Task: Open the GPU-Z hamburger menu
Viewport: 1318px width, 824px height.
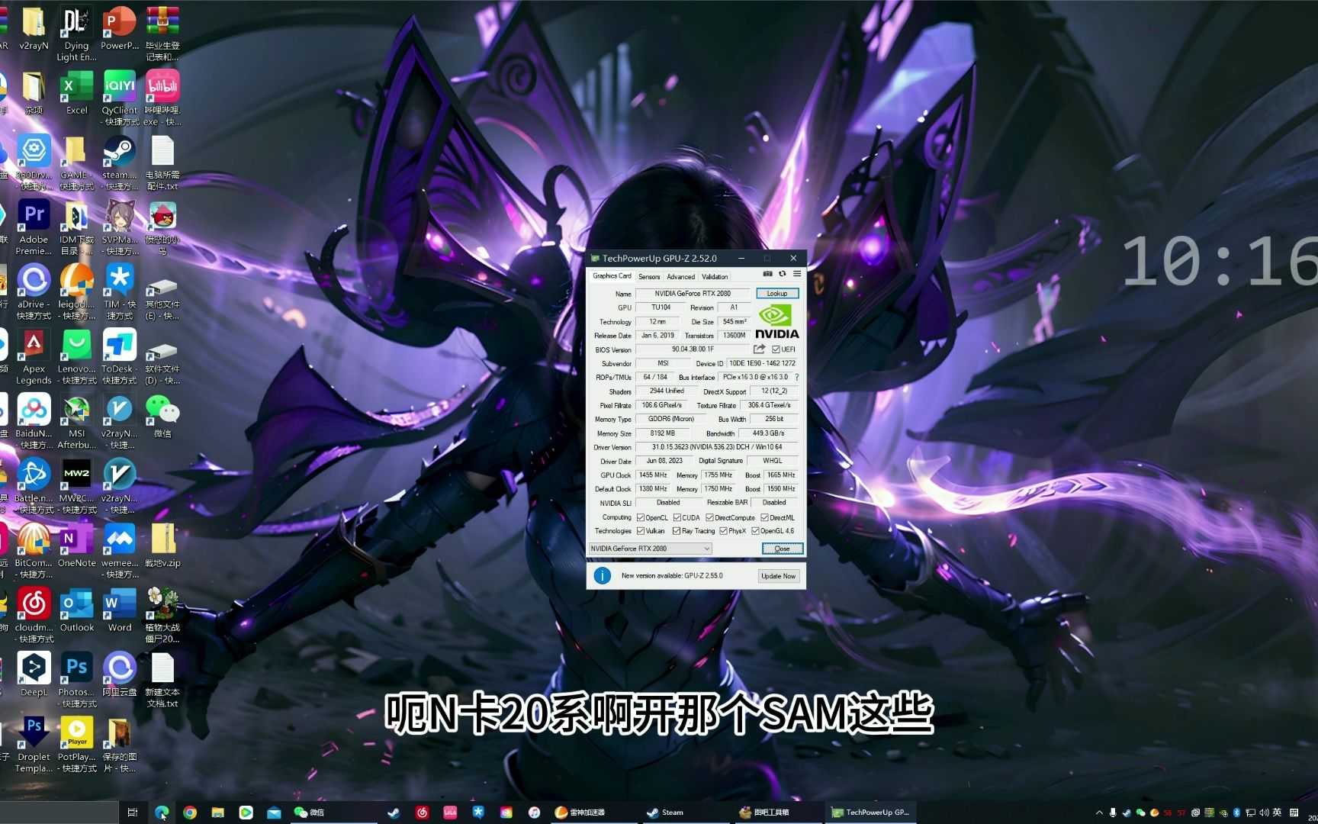Action: point(796,274)
